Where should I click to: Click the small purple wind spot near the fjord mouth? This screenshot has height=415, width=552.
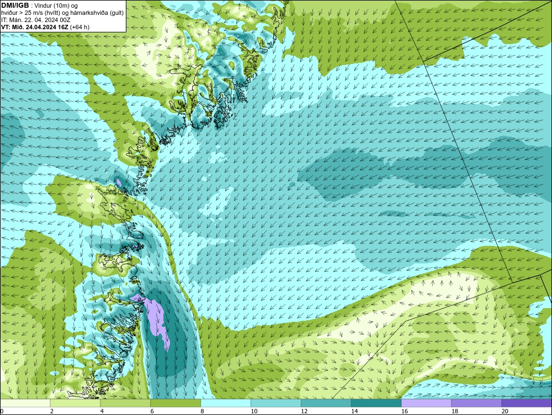point(119,182)
